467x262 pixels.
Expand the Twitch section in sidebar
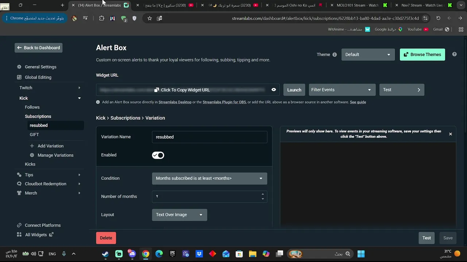pos(79,88)
